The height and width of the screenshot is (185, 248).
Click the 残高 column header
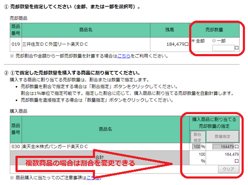click(x=169, y=30)
